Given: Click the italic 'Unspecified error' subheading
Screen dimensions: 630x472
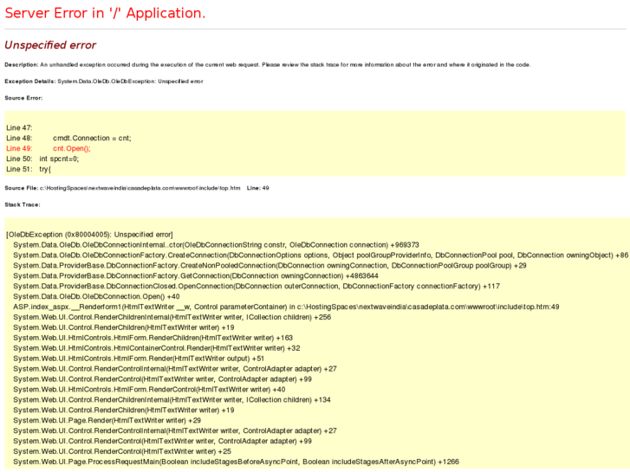Looking at the screenshot, I should (x=50, y=45).
